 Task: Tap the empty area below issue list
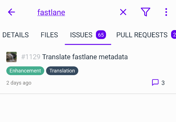click(88, 108)
